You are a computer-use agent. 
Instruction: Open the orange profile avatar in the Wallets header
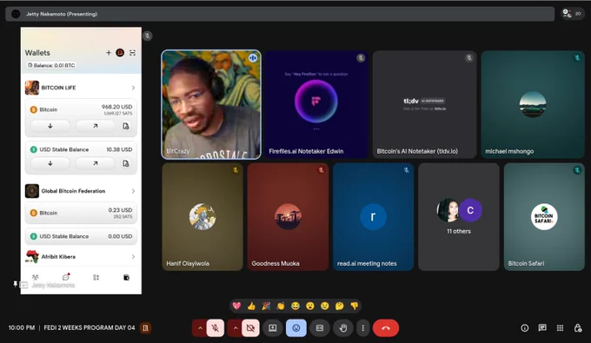[120, 53]
